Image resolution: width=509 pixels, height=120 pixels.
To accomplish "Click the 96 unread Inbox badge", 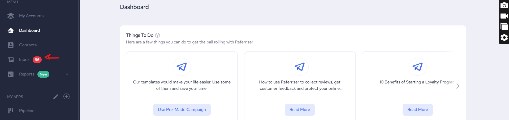I will click(x=37, y=60).
